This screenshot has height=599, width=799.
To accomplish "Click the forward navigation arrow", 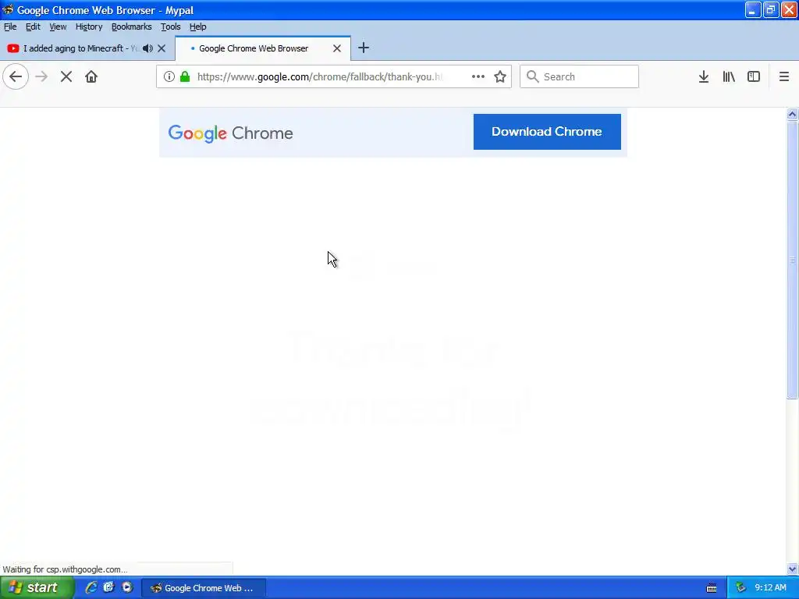I will (x=41, y=77).
